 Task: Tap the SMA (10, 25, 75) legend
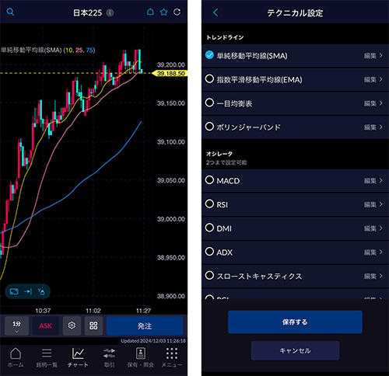47,50
